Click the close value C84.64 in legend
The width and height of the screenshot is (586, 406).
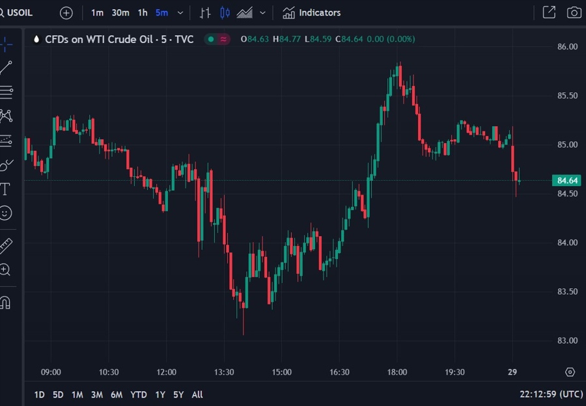coord(349,39)
